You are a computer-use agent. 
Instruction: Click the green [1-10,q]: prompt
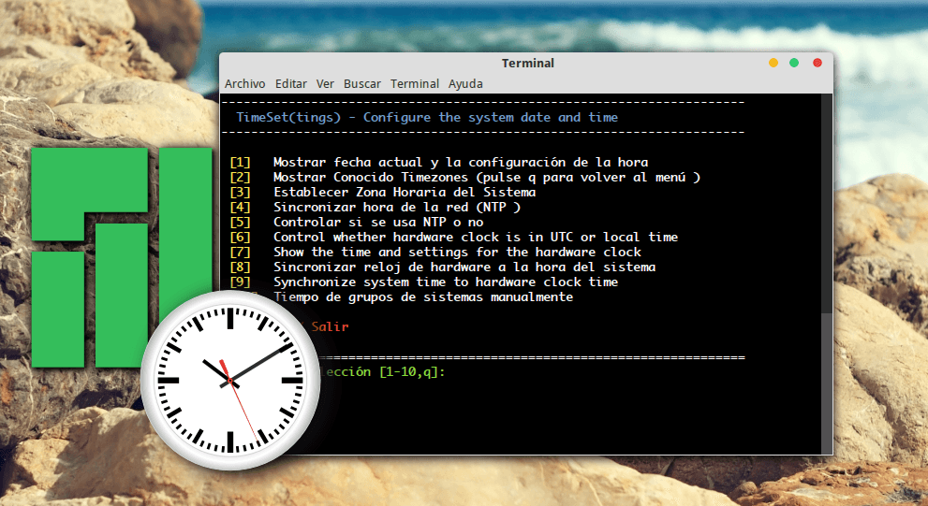412,372
